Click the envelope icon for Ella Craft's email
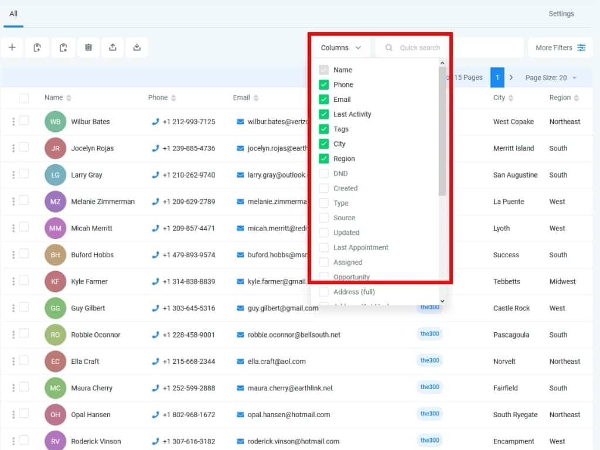 coord(240,362)
